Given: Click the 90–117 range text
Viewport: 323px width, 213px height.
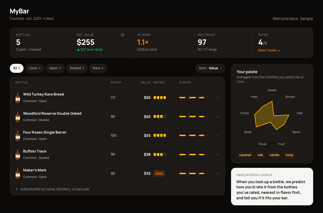Looking at the screenshot, I should [207, 50].
